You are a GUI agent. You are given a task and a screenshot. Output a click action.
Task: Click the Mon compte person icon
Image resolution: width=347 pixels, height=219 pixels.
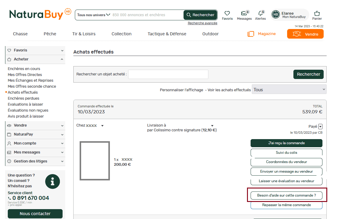[9, 143]
